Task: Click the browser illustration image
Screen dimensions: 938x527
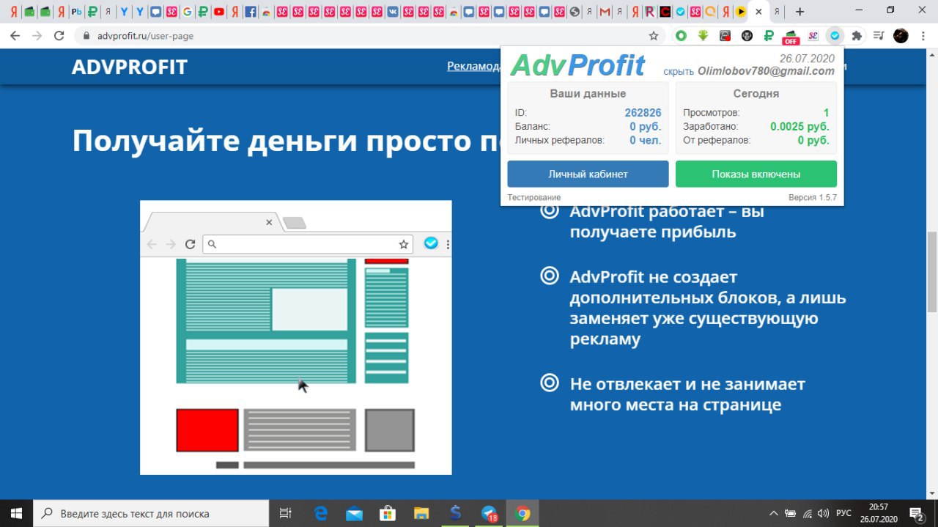Action: point(296,337)
